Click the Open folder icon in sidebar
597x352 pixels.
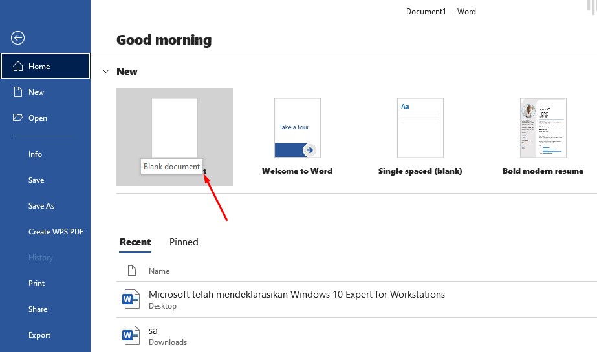click(18, 118)
